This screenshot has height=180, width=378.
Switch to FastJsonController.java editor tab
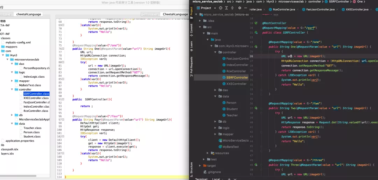320,10
